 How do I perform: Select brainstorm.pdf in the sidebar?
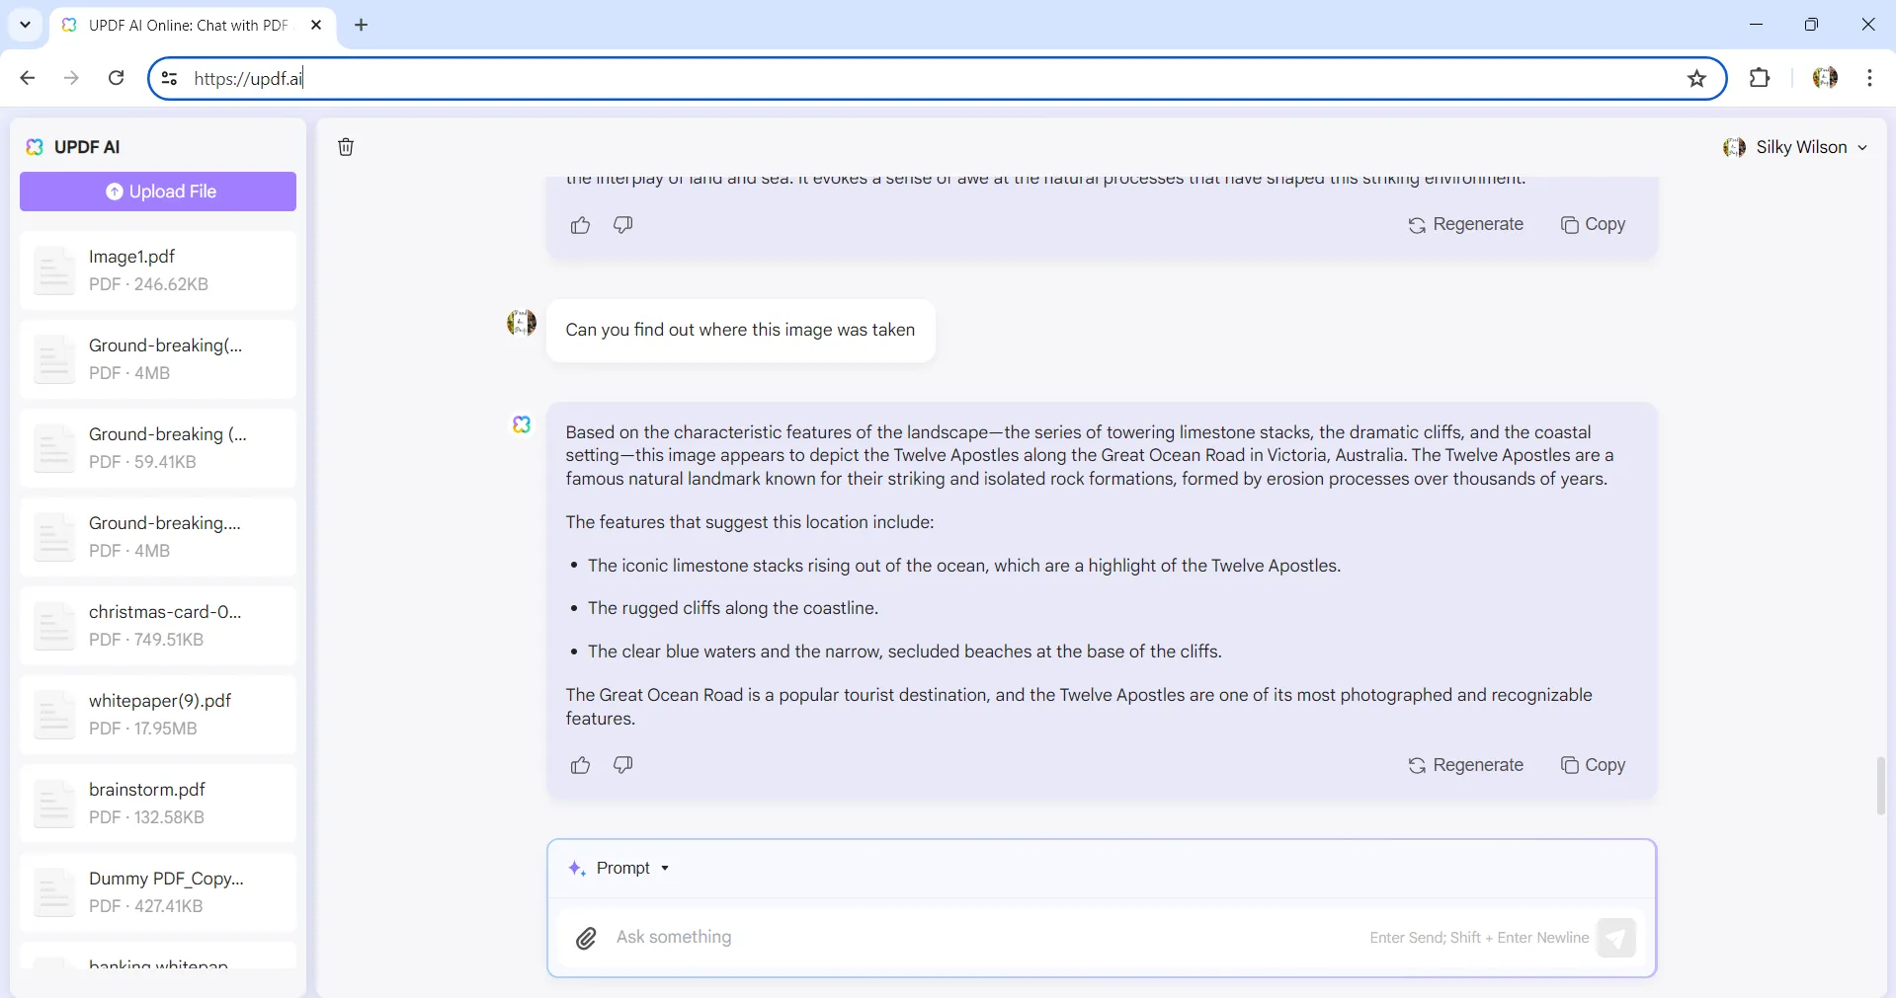158,804
